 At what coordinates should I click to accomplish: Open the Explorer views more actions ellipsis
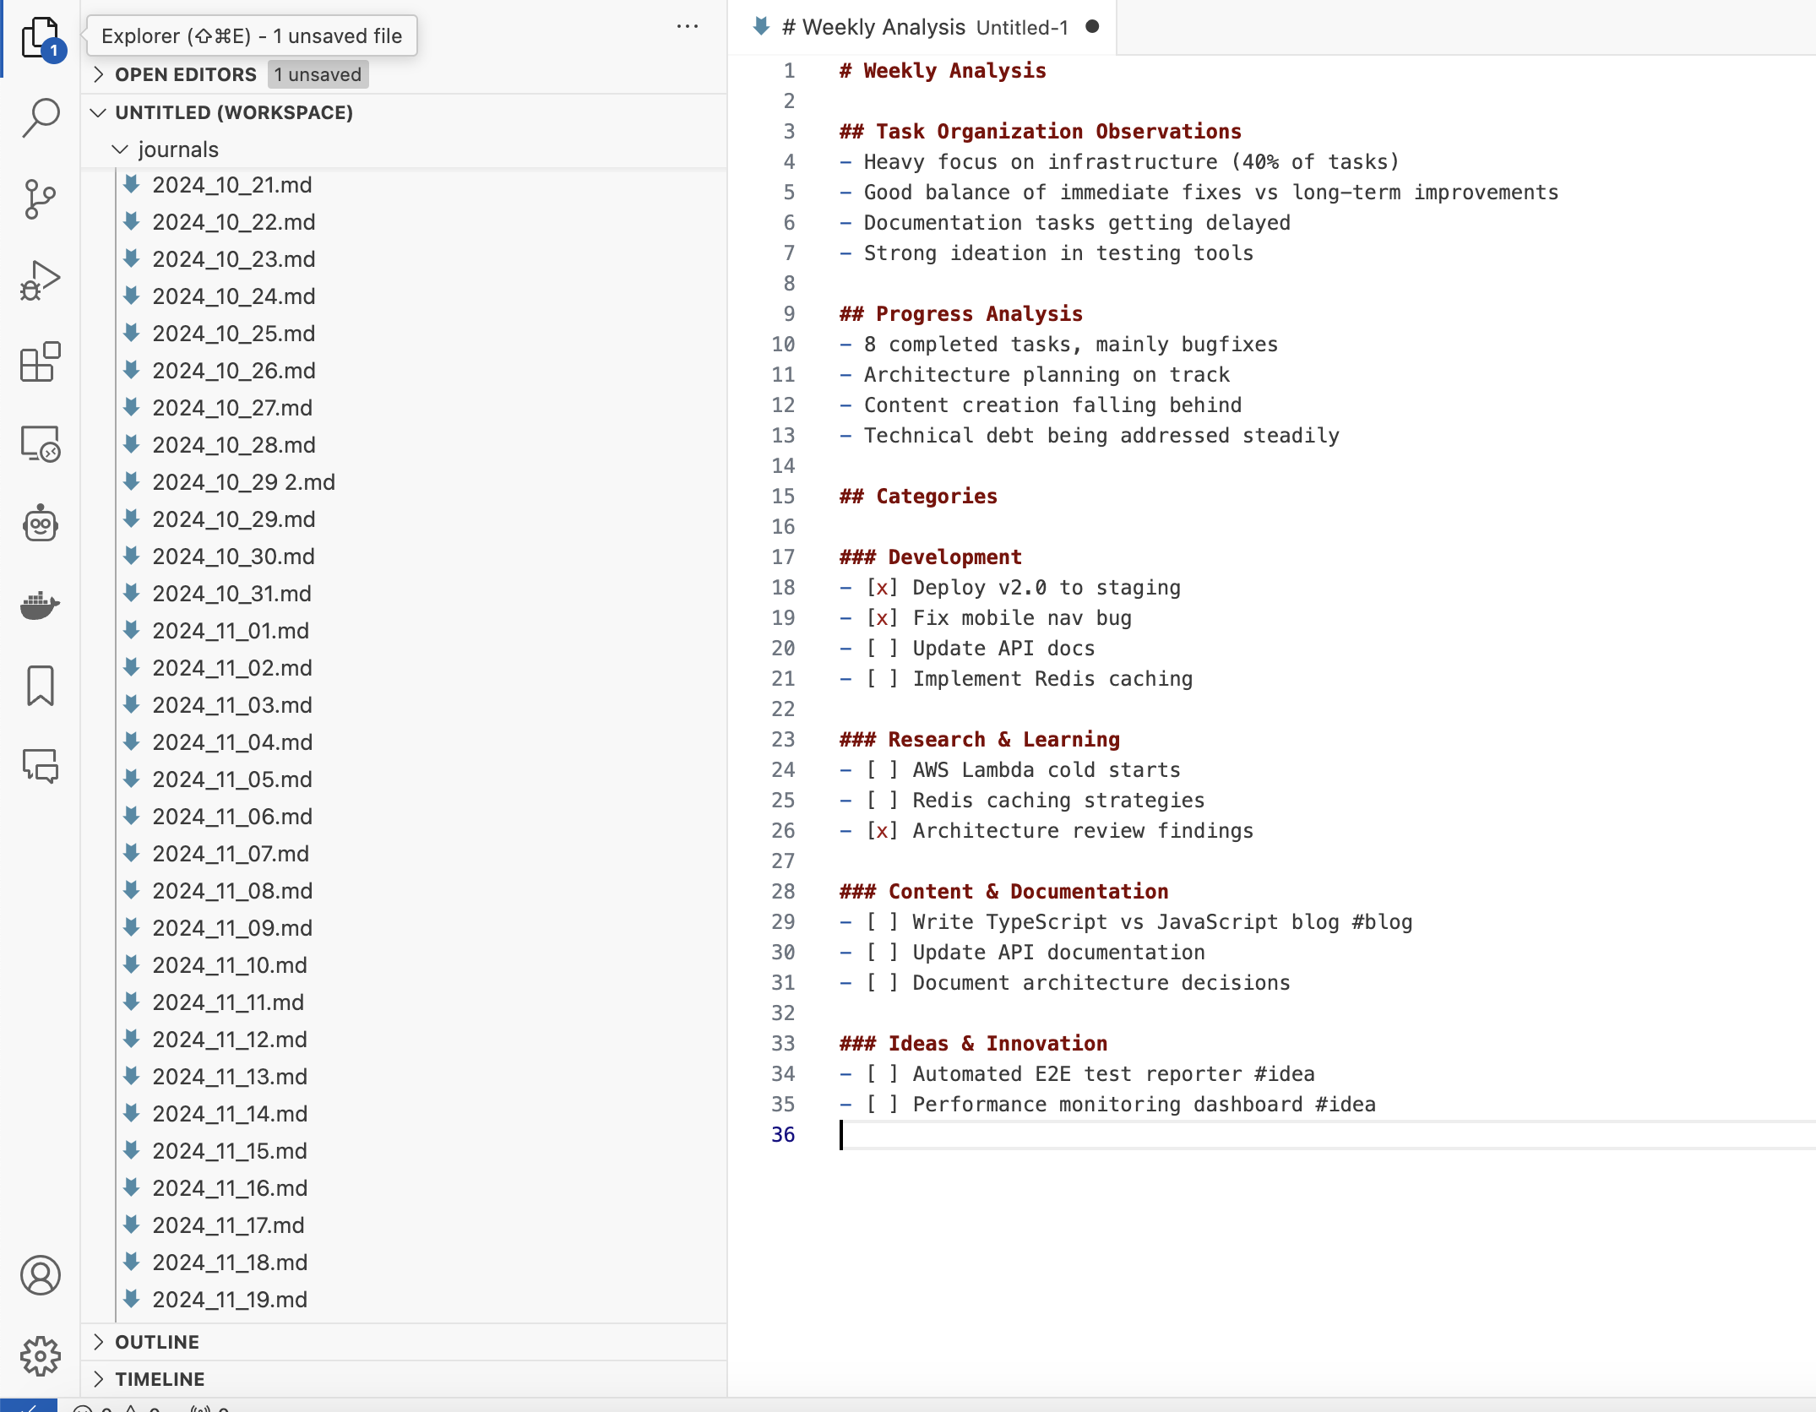point(688,27)
